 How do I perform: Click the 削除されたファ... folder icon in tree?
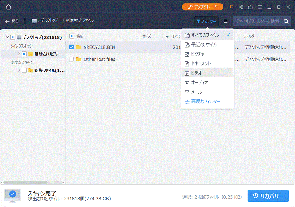(x=30, y=54)
